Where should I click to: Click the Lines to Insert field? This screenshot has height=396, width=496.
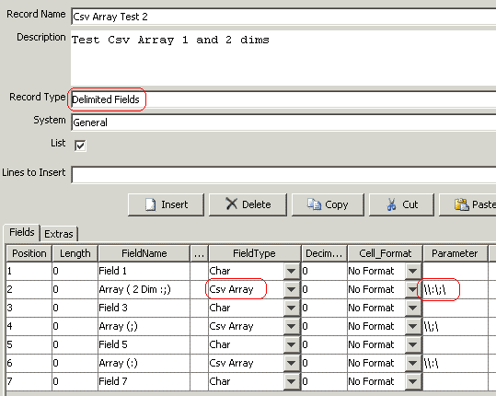click(x=283, y=175)
